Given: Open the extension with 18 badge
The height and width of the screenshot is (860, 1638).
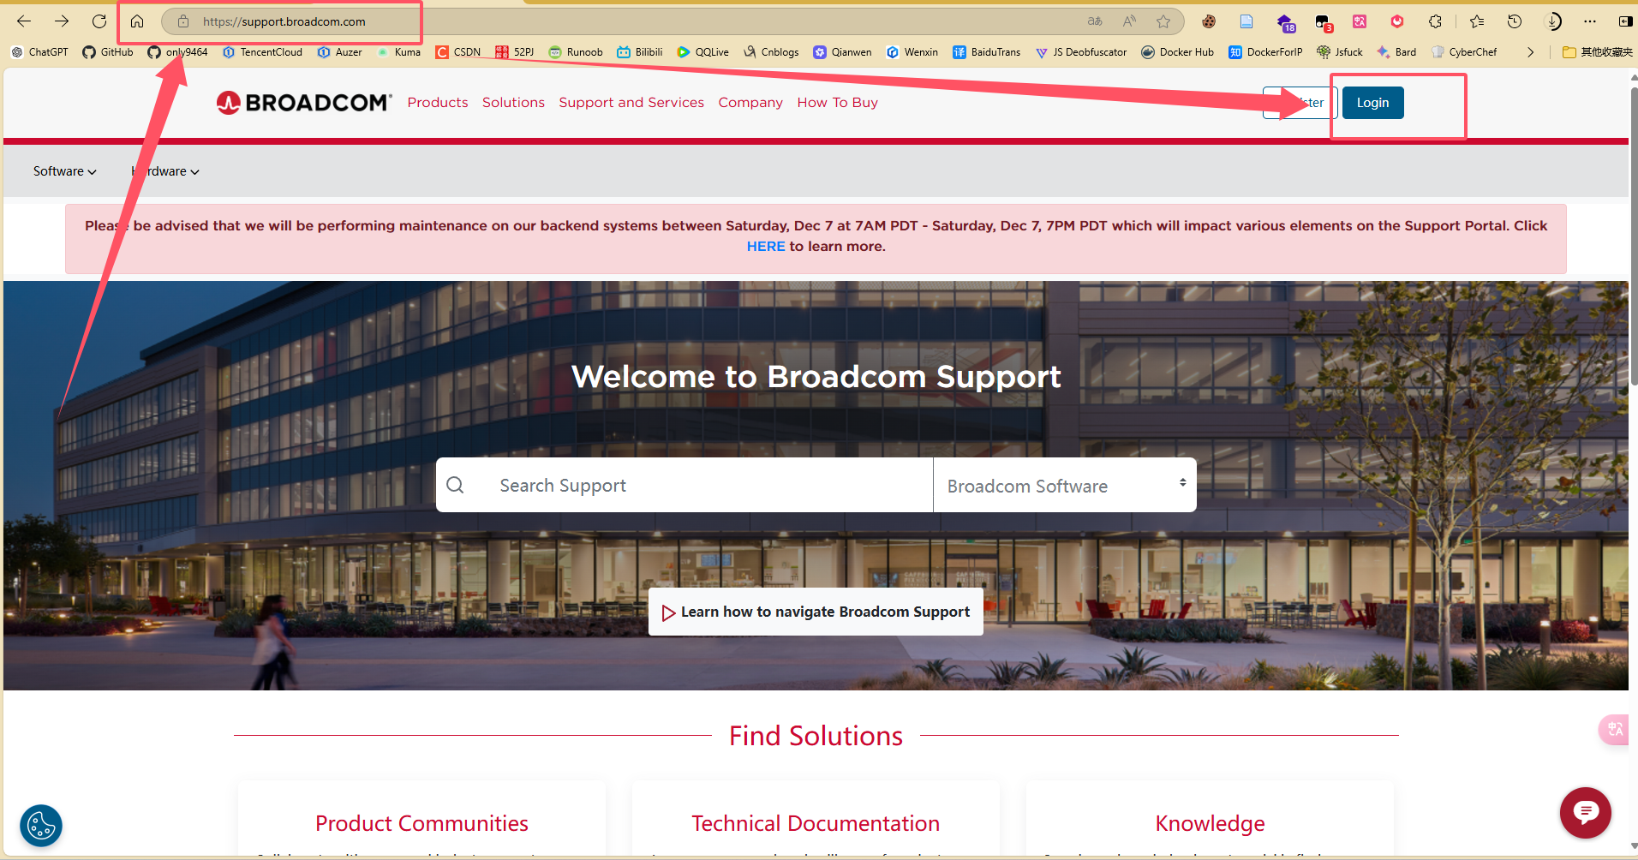Looking at the screenshot, I should [1285, 22].
